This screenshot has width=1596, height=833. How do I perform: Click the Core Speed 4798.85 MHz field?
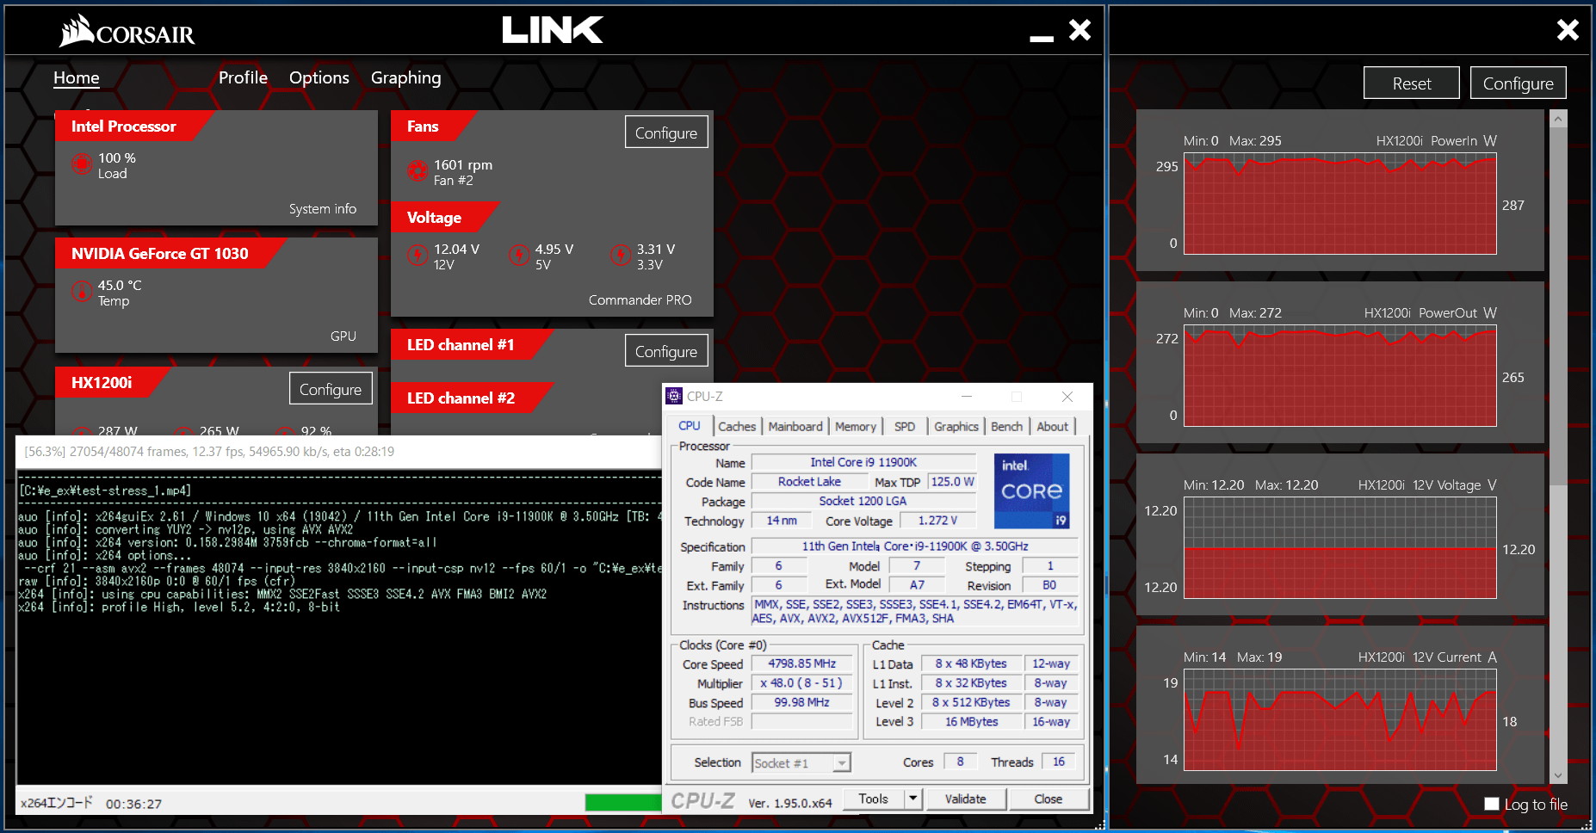[x=801, y=663]
